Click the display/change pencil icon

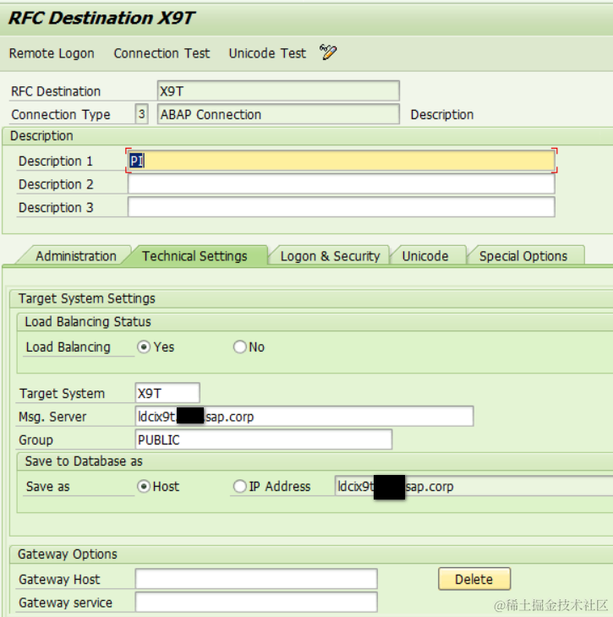tap(328, 52)
